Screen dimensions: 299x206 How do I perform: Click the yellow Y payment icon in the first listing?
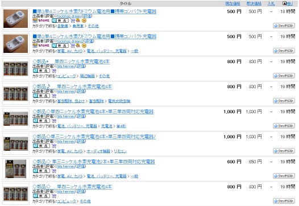click(x=84, y=20)
